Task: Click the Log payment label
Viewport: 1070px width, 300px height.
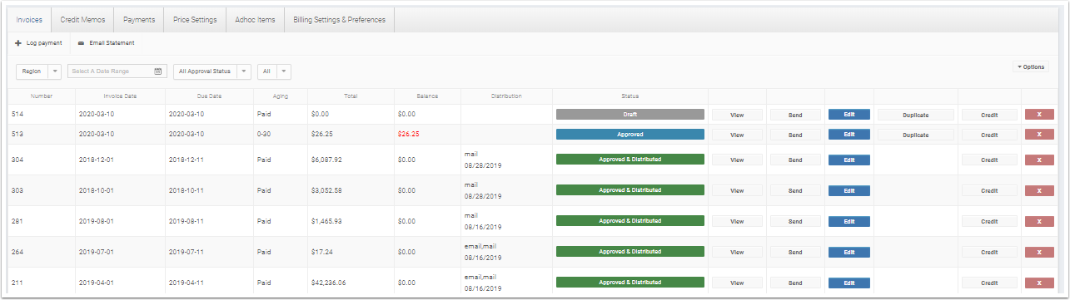Action: coord(44,42)
